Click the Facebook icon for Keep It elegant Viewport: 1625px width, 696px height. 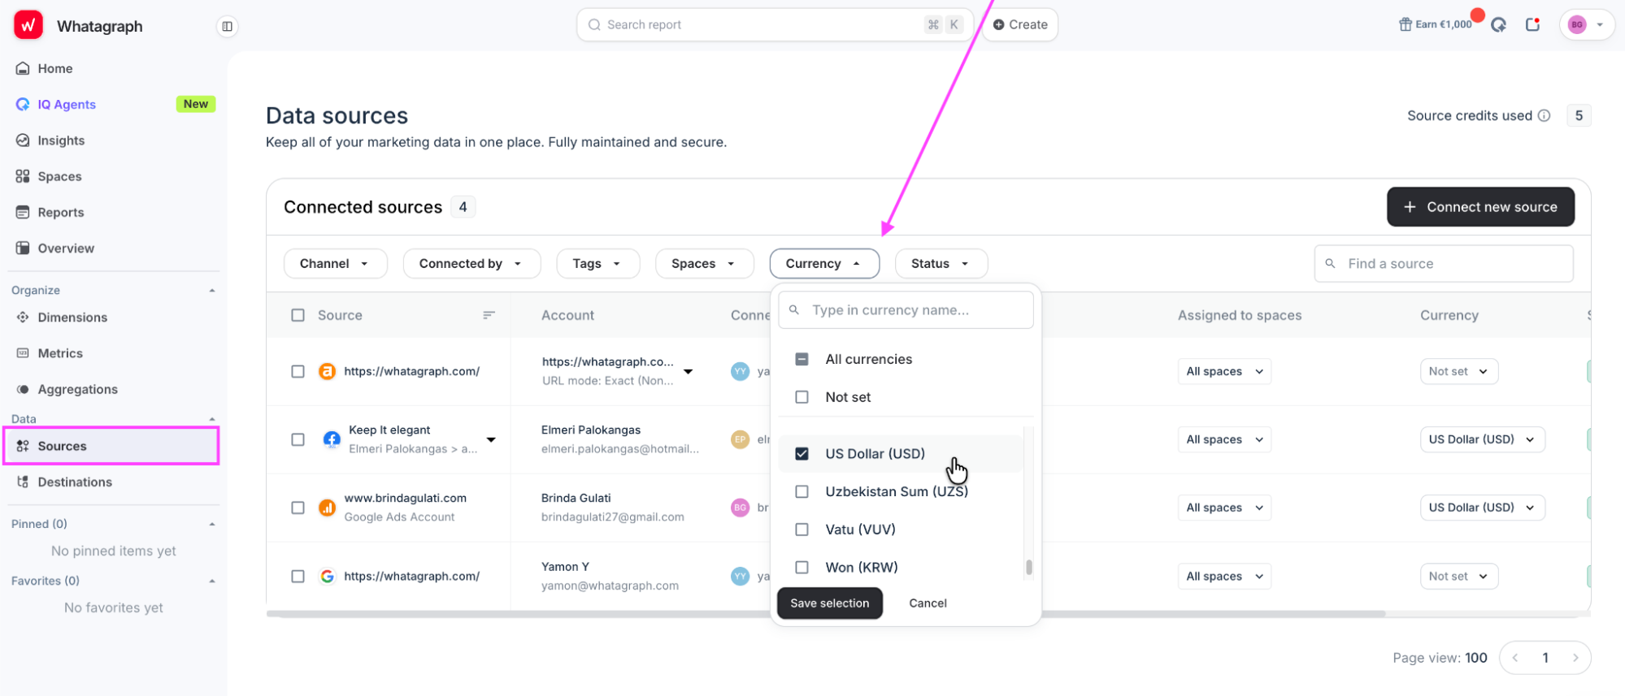(332, 439)
